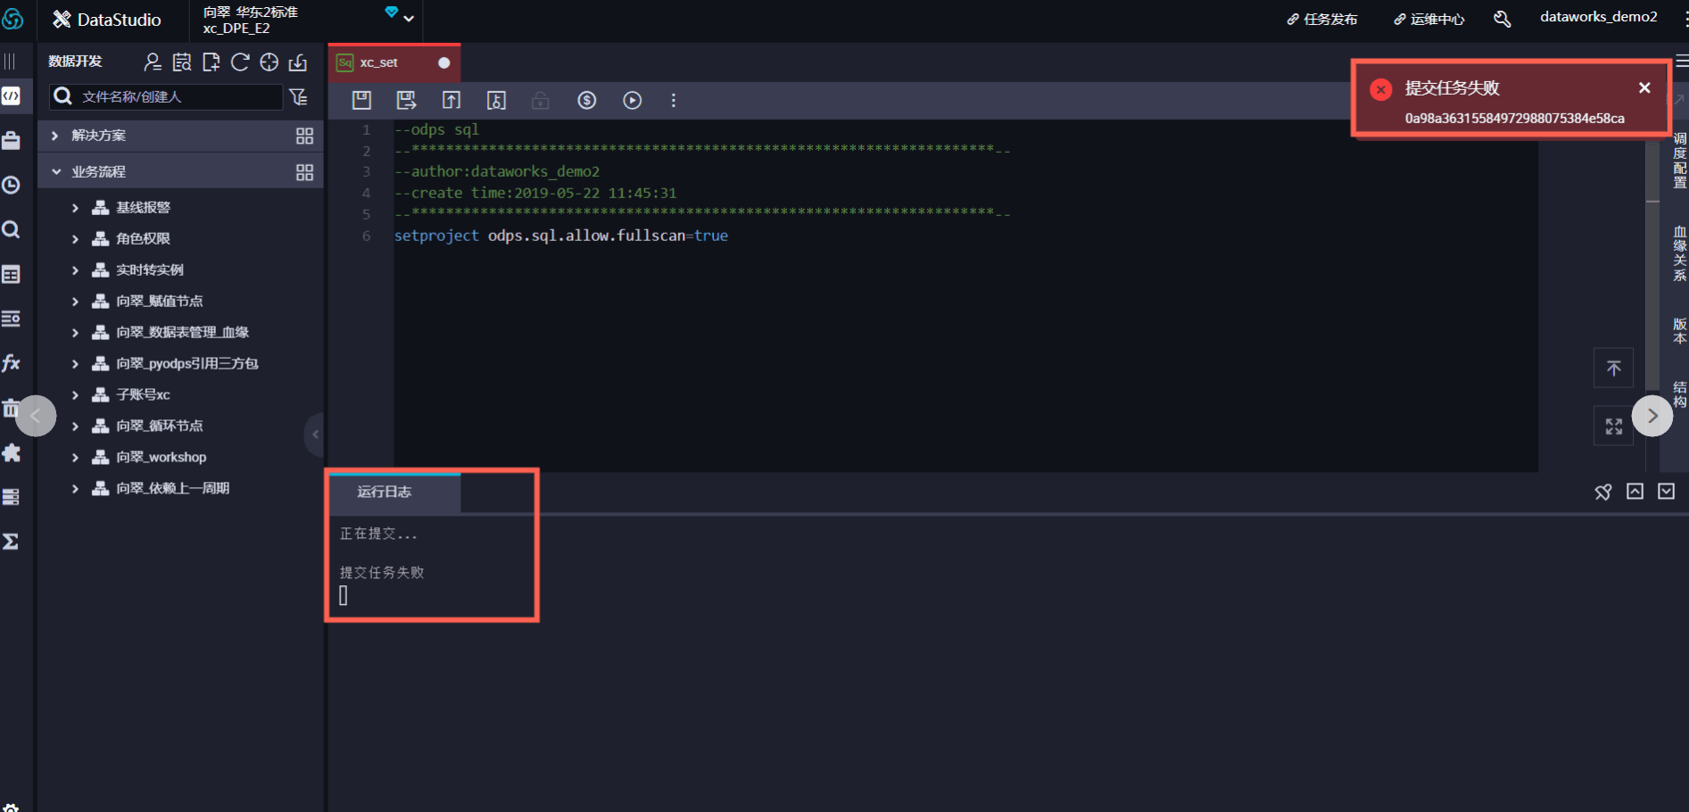
Task: Select the 向翠_workshop tree item
Action: (x=161, y=457)
